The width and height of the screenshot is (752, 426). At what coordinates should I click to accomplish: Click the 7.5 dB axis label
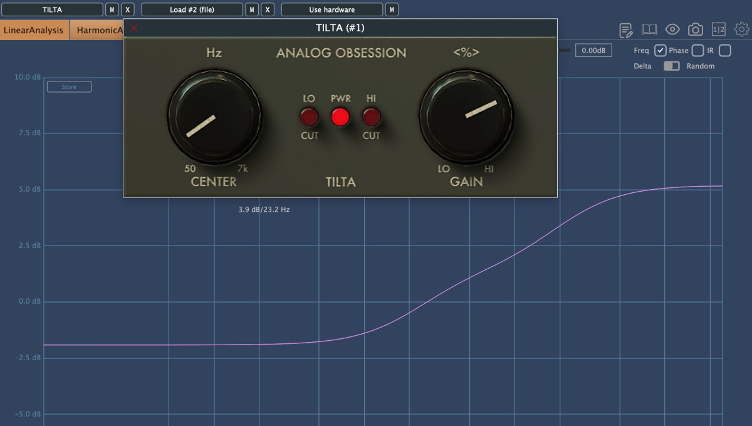tap(30, 133)
